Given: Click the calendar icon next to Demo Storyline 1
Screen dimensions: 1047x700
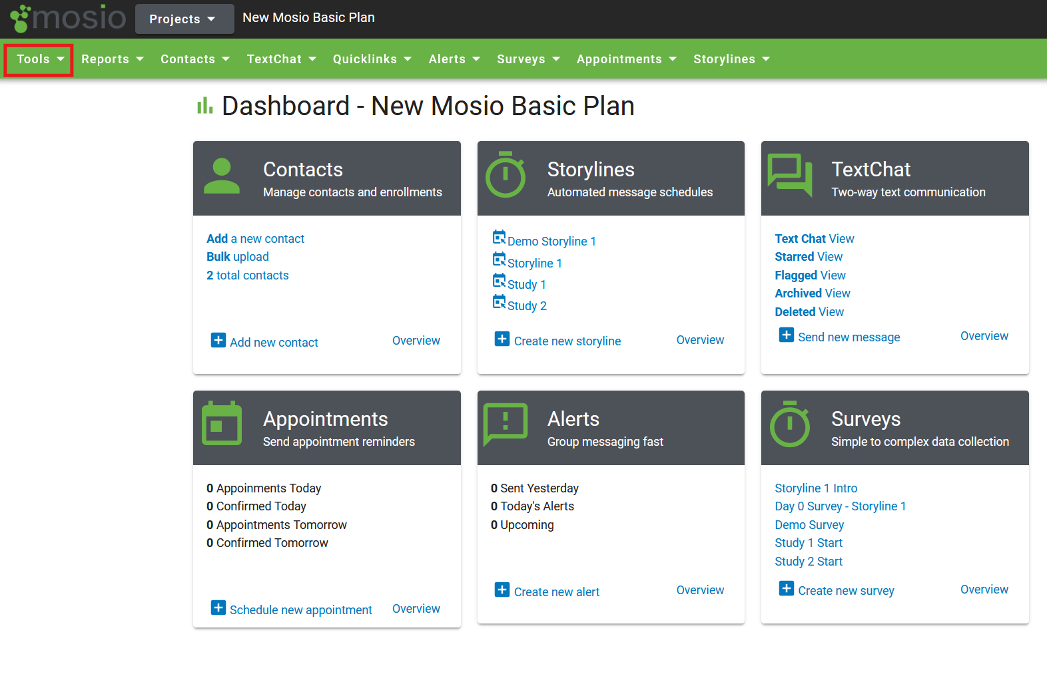Looking at the screenshot, I should coord(499,237).
